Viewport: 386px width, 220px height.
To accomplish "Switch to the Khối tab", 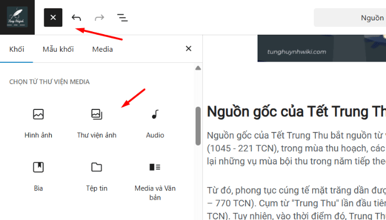I will [x=17, y=49].
